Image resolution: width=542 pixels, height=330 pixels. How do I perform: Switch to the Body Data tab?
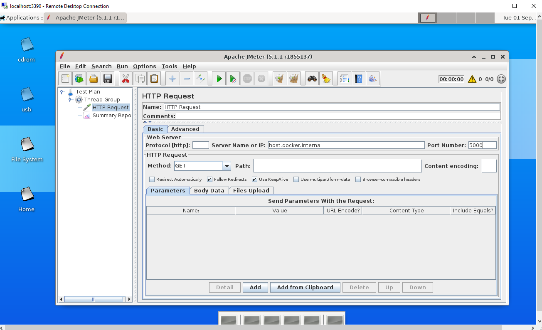coord(209,191)
